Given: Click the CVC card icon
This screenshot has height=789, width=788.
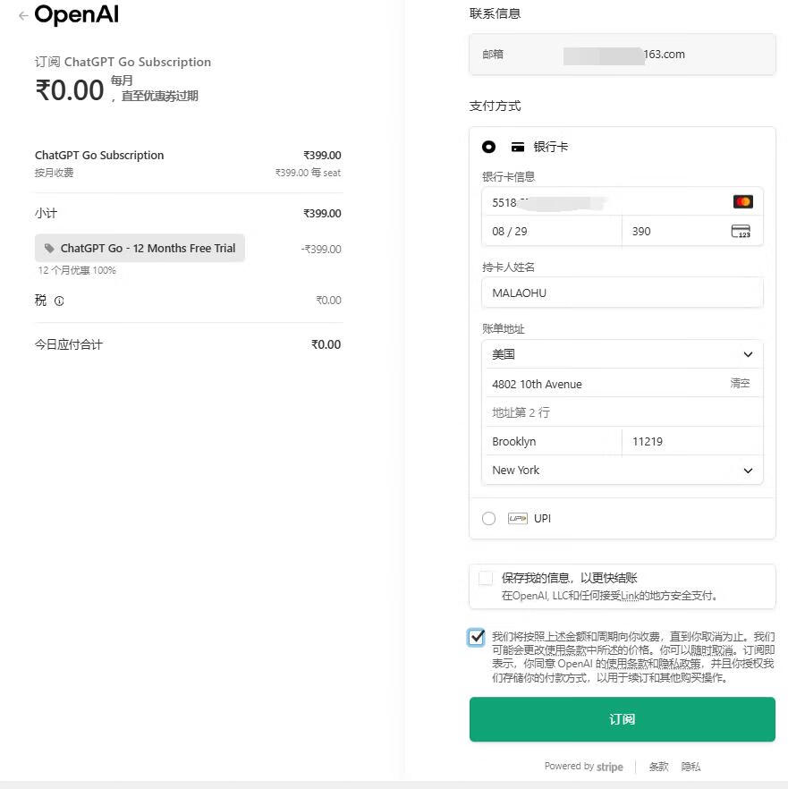Looking at the screenshot, I should 741,232.
